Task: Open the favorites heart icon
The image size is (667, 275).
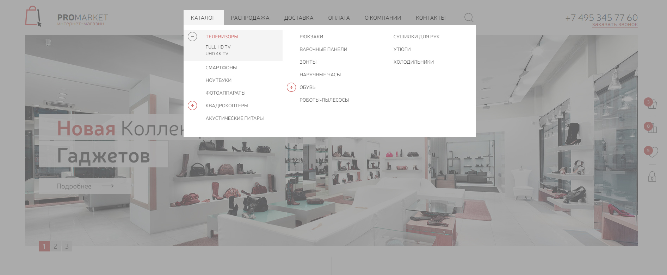Action: (652, 152)
